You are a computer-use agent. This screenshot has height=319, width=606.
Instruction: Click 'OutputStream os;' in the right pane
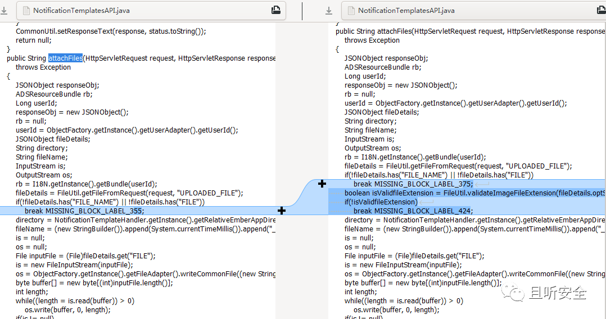point(373,148)
